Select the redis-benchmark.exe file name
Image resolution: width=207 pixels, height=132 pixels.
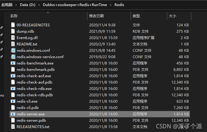[x=35, y=63]
